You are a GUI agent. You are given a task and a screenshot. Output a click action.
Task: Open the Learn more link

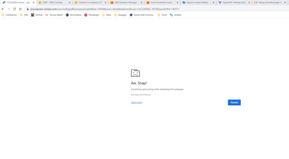click(x=136, y=102)
